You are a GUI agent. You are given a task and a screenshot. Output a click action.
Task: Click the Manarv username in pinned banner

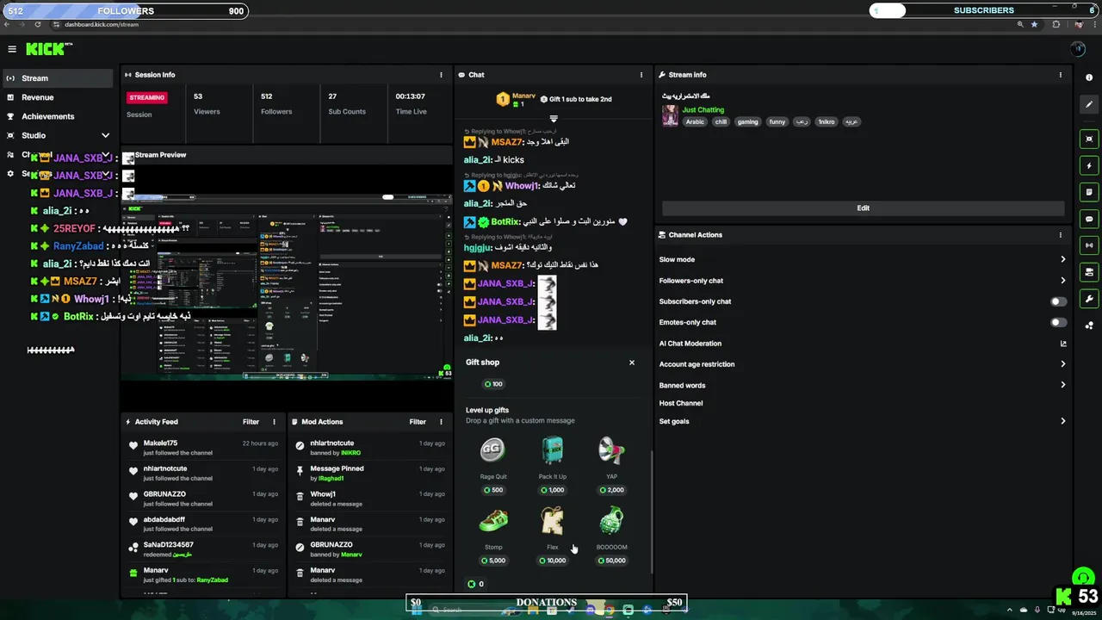(x=523, y=96)
